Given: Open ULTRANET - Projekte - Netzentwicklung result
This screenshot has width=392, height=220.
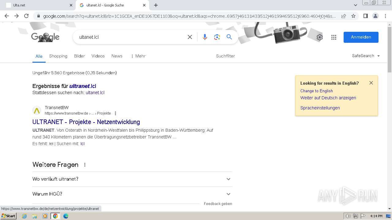Looking at the screenshot, I should pyautogui.click(x=86, y=122).
